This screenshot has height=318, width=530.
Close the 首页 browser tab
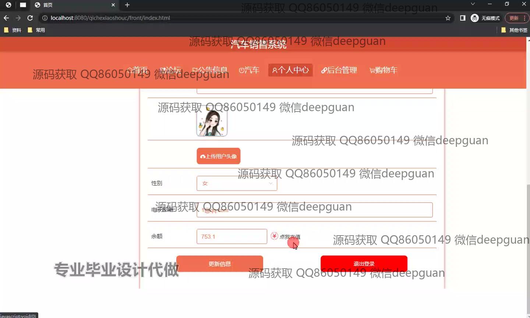tap(113, 5)
